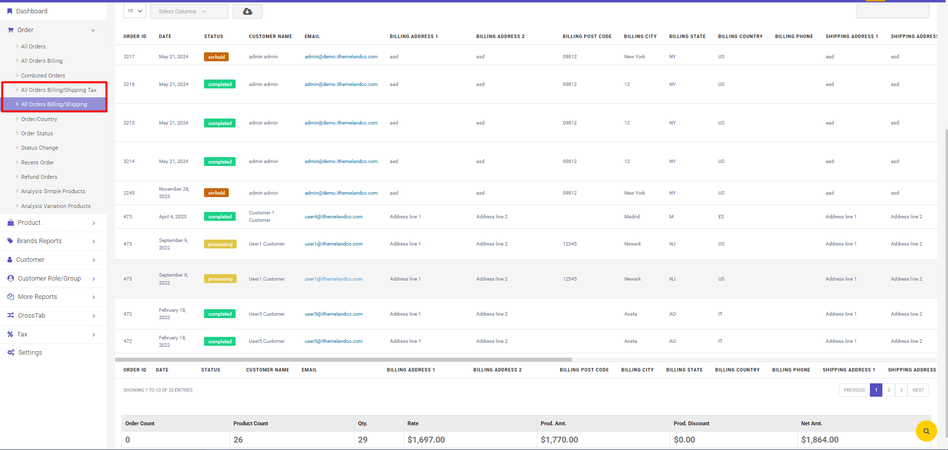
Task: Click the horizontal scrollbar below the table
Action: click(x=344, y=360)
